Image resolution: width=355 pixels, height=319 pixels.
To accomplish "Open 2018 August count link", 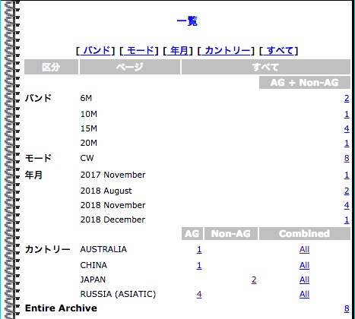I will 347,191.
